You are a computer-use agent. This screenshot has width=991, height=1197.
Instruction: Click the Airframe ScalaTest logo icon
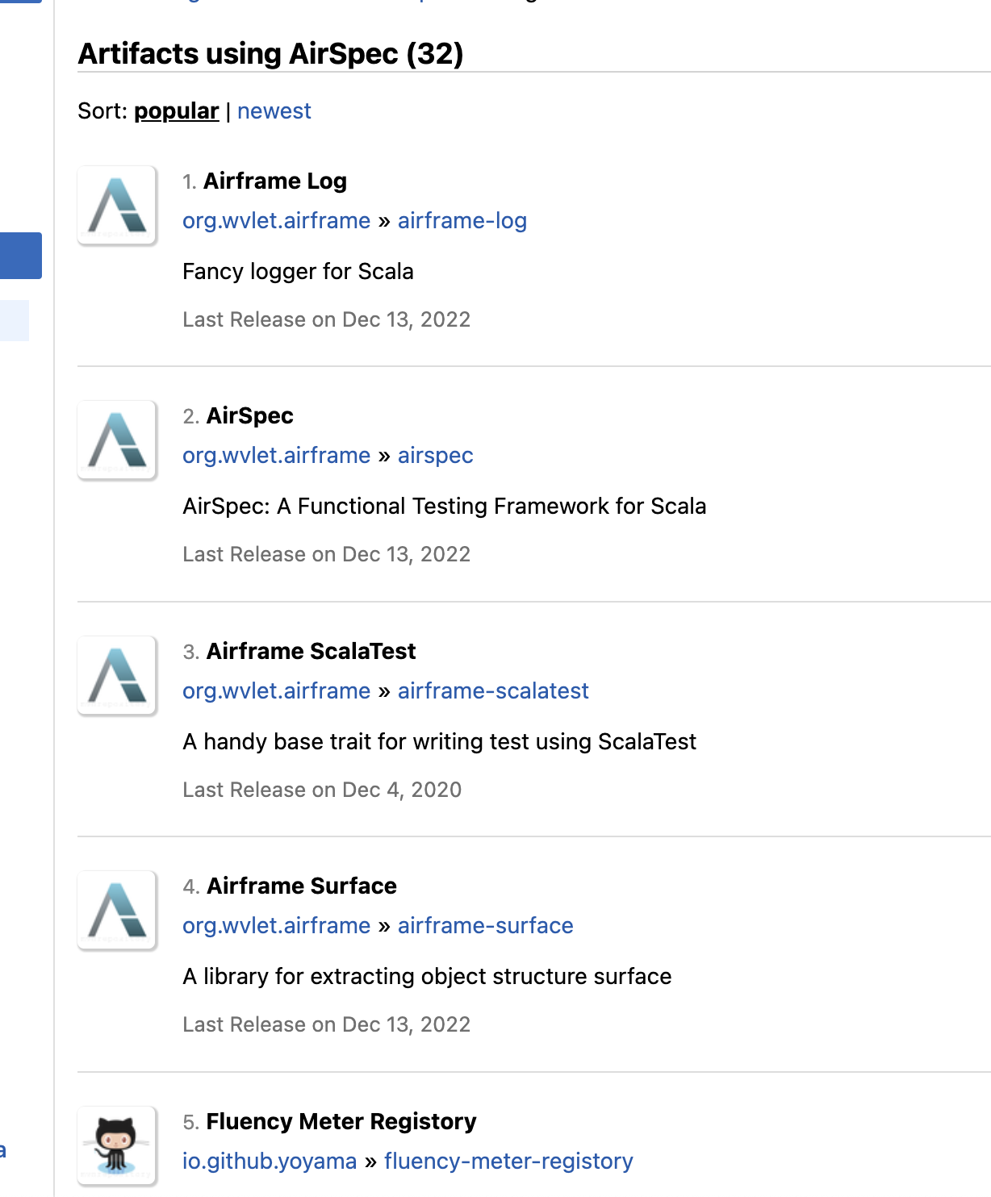pos(117,675)
